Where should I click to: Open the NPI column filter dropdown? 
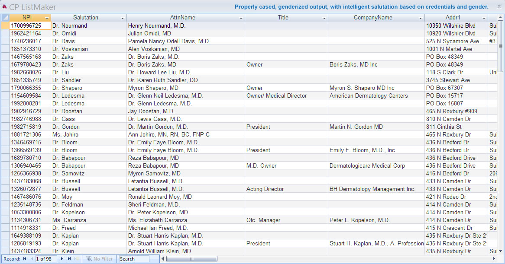47,18
